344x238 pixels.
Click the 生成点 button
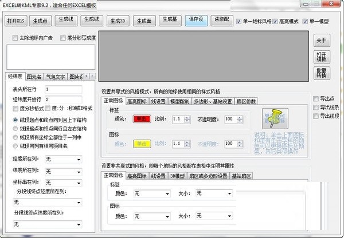tap(40, 21)
